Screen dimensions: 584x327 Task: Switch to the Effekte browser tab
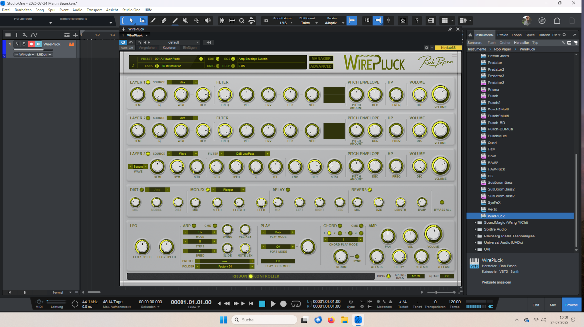503,35
